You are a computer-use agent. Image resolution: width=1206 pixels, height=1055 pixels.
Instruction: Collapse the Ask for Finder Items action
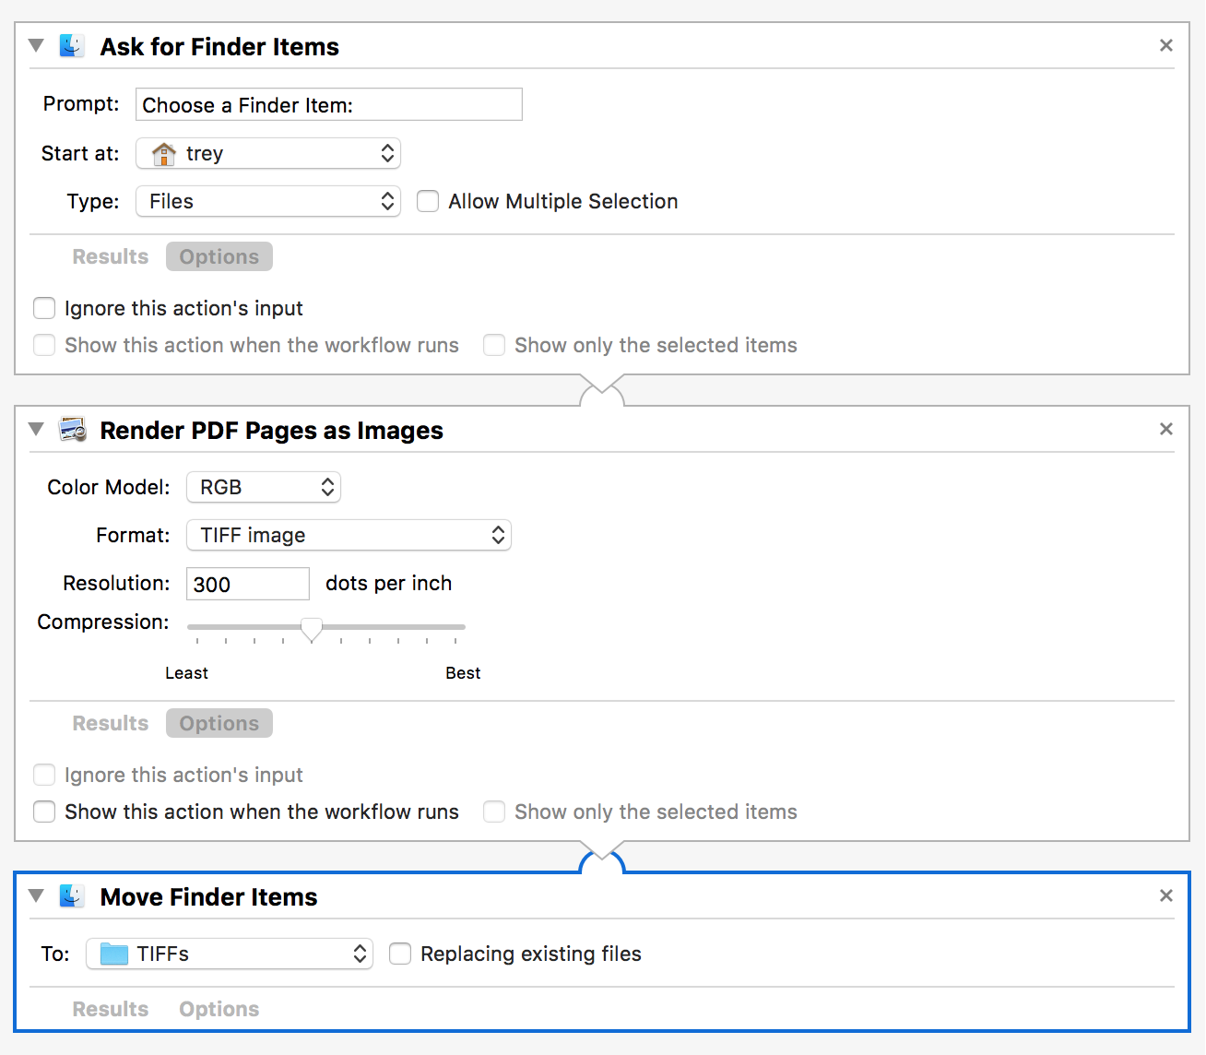click(36, 45)
